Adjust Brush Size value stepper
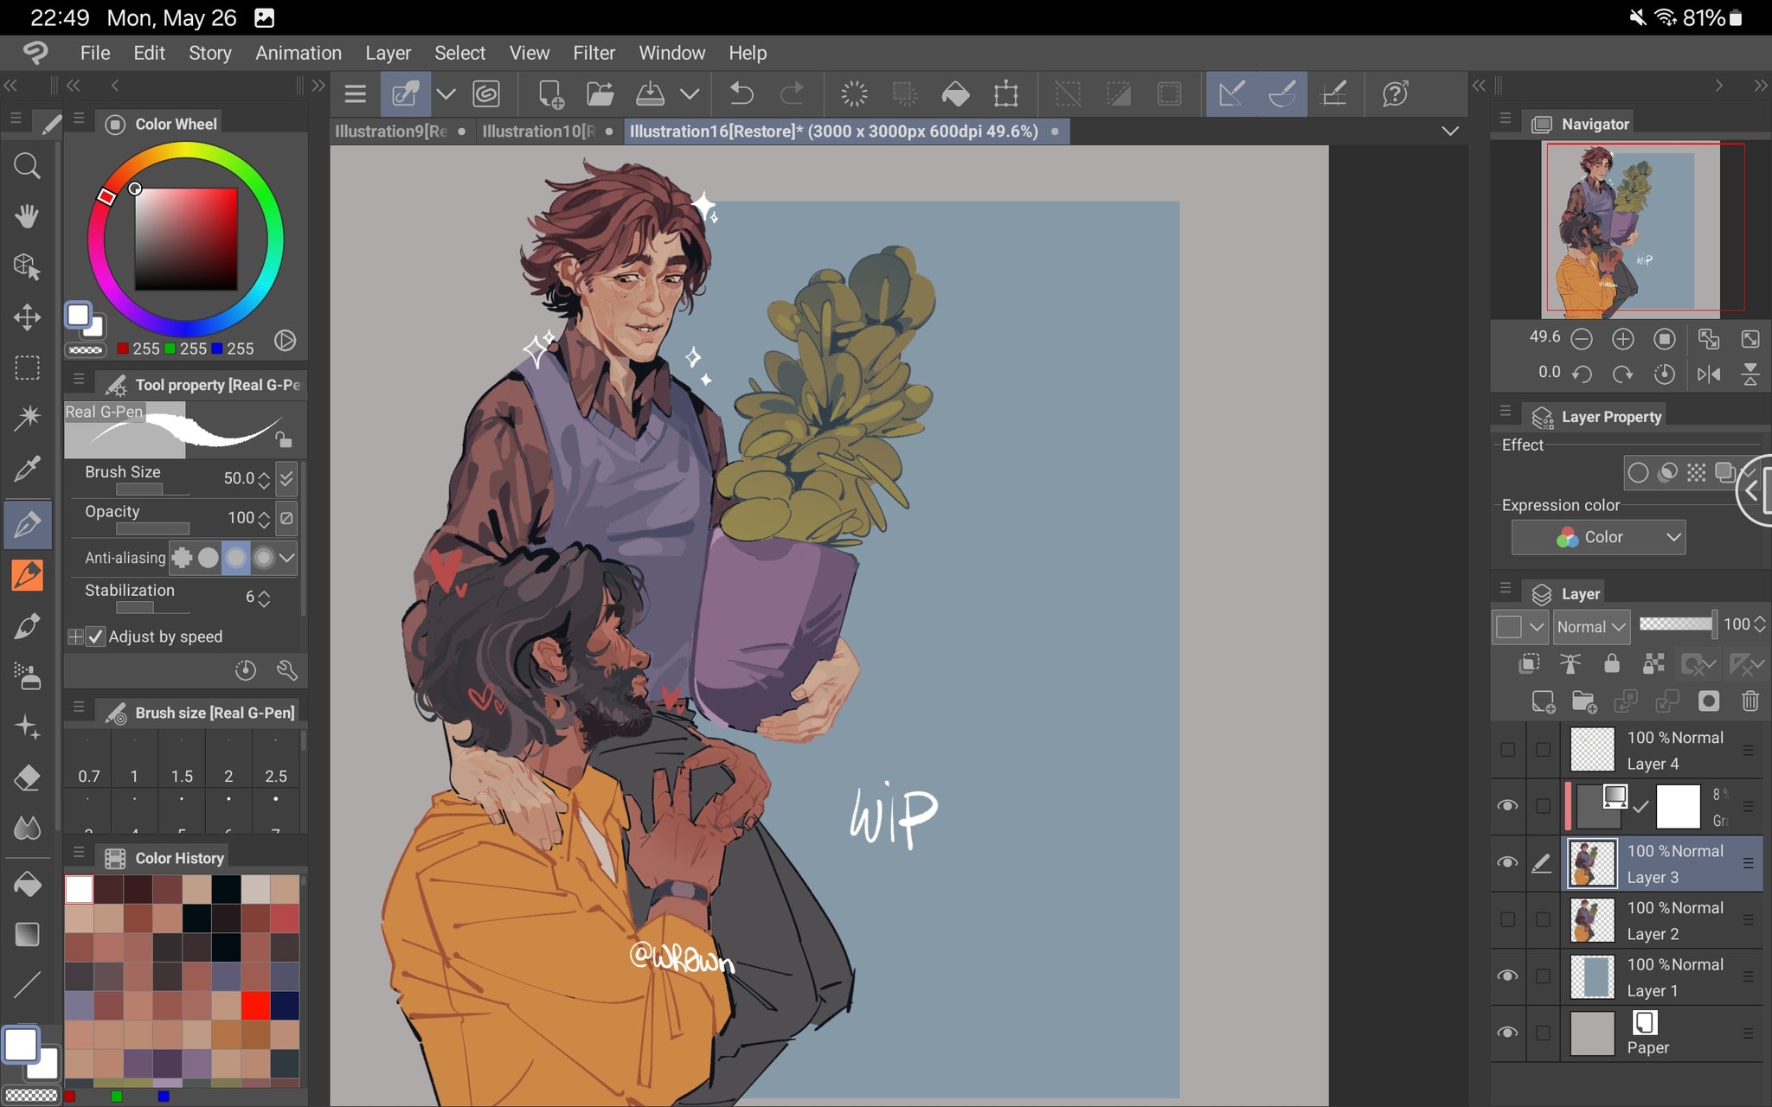 tap(264, 478)
